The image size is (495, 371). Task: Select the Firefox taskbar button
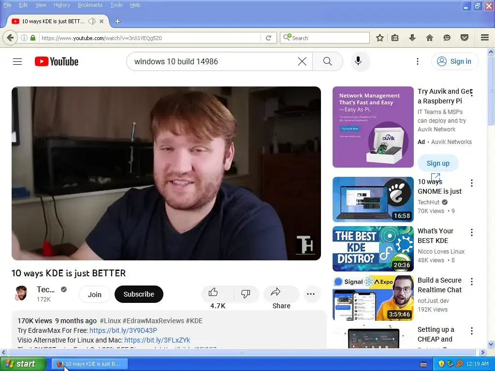point(90,364)
